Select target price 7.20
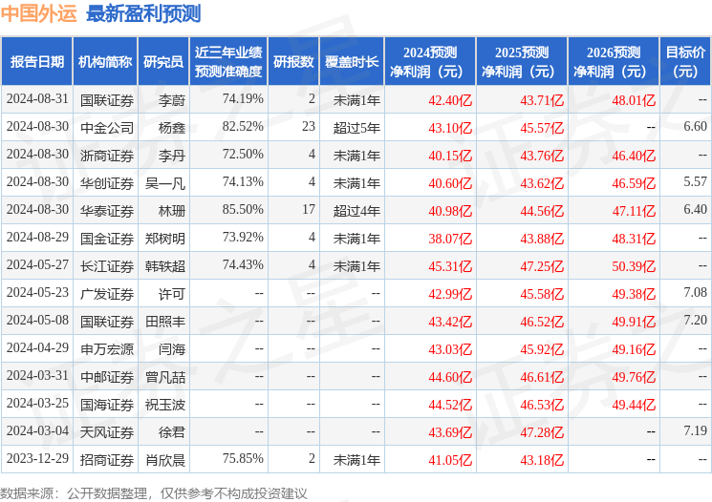The height and width of the screenshot is (502, 712). (695, 320)
